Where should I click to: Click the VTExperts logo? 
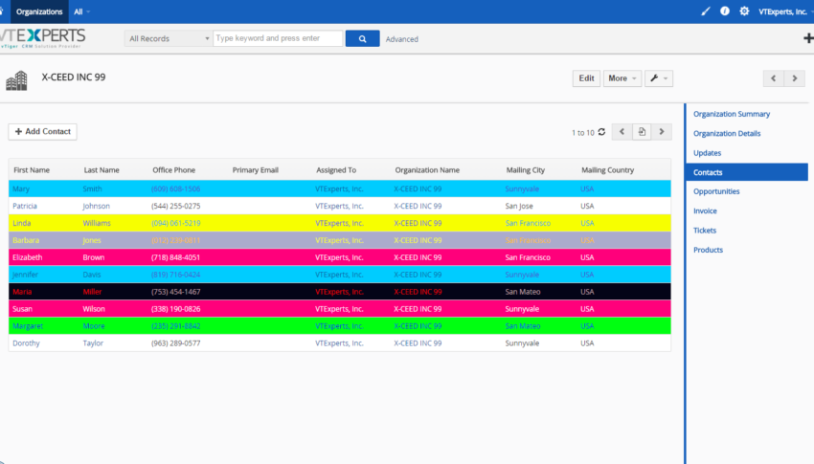(42, 38)
